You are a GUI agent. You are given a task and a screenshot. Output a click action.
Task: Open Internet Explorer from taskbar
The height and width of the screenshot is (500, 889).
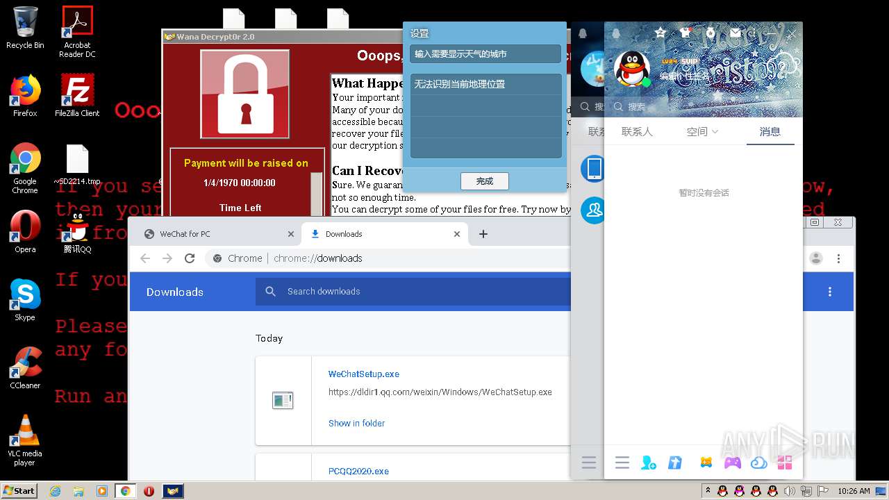[x=55, y=491]
